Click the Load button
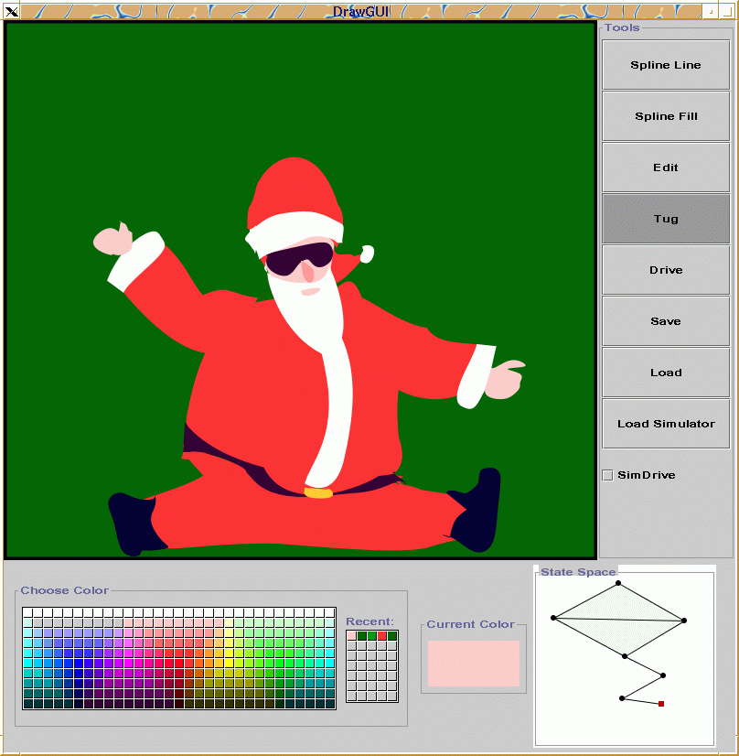739x756 pixels. [x=666, y=373]
